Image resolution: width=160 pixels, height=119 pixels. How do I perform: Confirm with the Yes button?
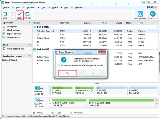coord(68,73)
